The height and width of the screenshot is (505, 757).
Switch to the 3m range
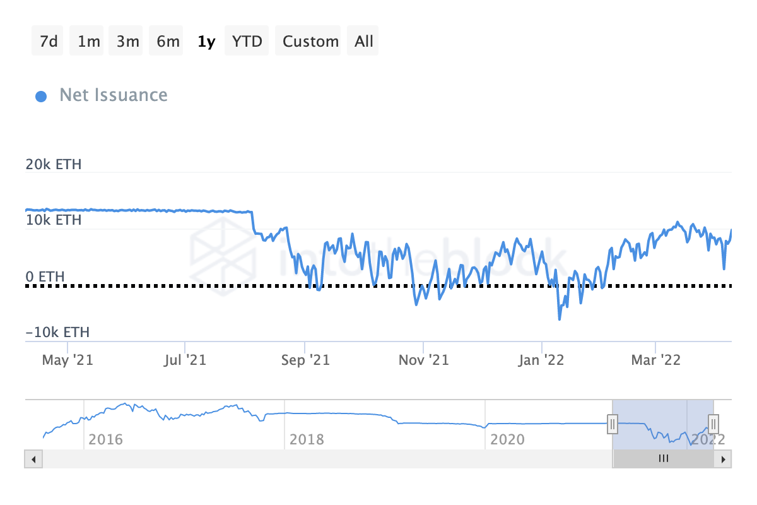coord(127,41)
